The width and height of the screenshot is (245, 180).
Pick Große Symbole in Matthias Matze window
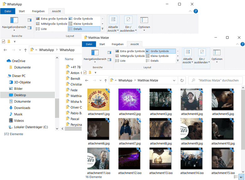coord(161,51)
